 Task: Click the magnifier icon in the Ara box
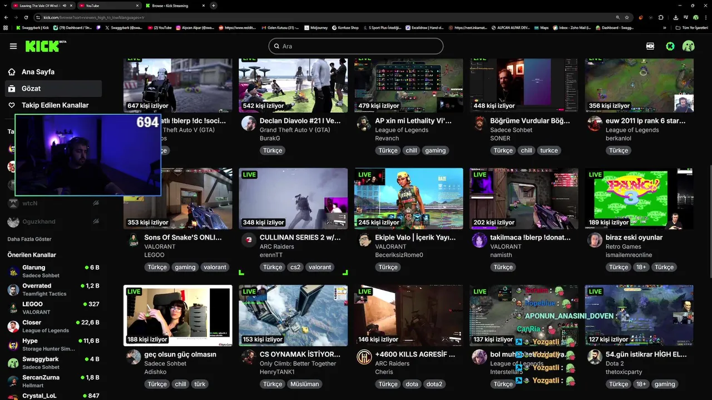pyautogui.click(x=276, y=46)
